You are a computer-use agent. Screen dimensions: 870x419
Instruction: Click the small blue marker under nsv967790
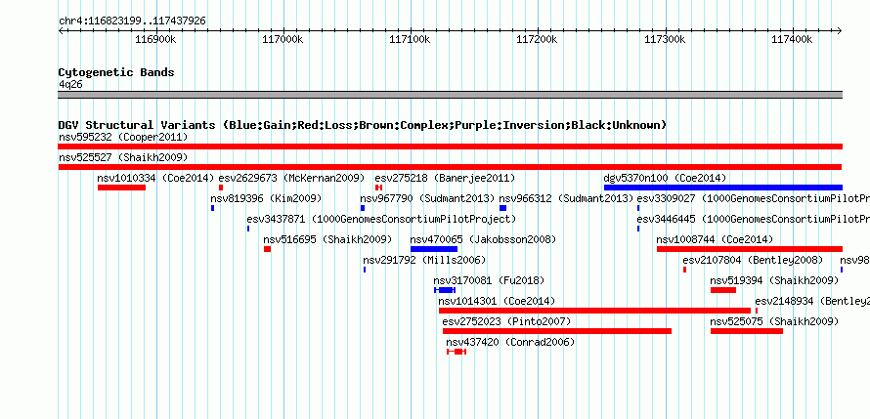(363, 208)
